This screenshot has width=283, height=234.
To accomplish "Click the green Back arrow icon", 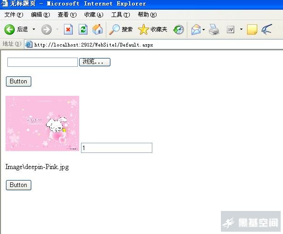I will 10,29.
